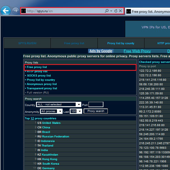The image size is (170, 170).
Task: Select proxy 58.68.138.200:80
Action: 151,84
